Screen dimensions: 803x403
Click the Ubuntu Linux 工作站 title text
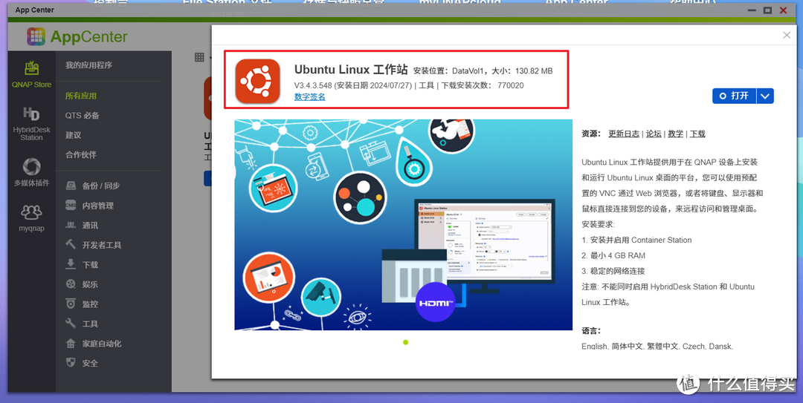tap(351, 70)
